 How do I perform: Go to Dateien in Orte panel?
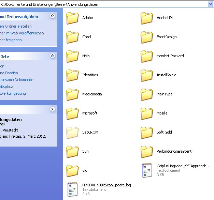click(x=9, y=73)
